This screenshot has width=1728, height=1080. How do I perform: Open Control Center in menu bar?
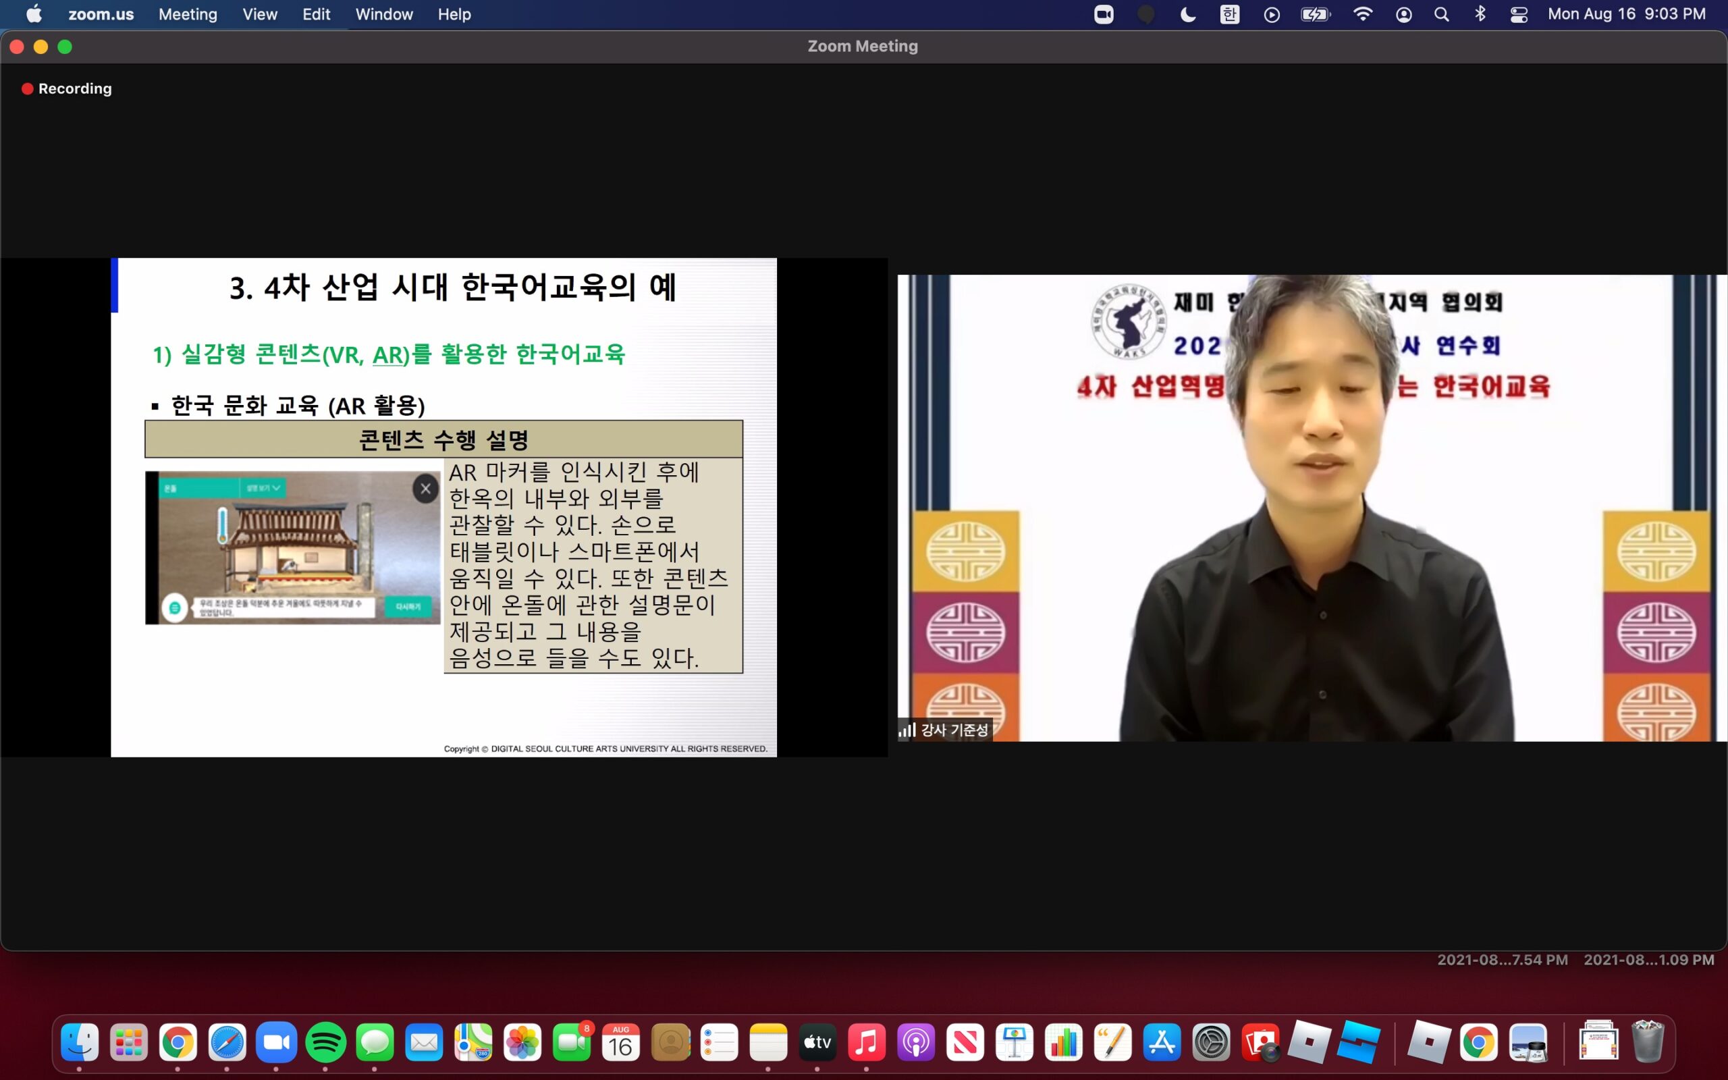coord(1519,14)
